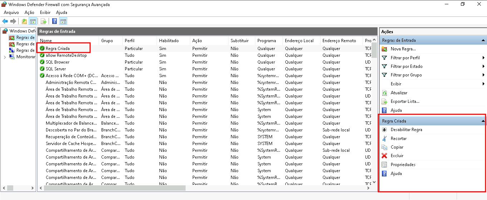Screen dimensions: 487x200
Task: Click the Exportar Lista icon in Ações pane
Action: point(384,101)
